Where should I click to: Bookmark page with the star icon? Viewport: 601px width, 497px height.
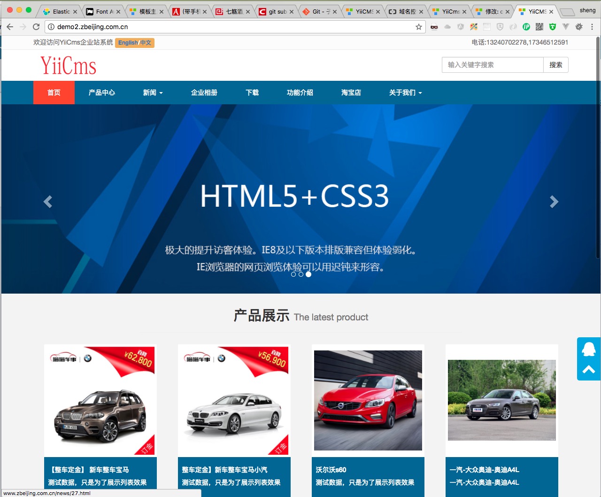tap(419, 27)
